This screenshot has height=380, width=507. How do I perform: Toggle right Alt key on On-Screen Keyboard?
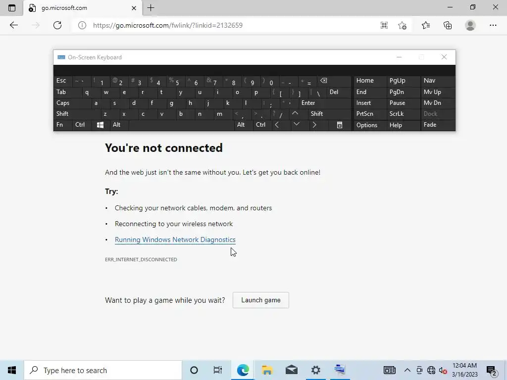[243, 125]
